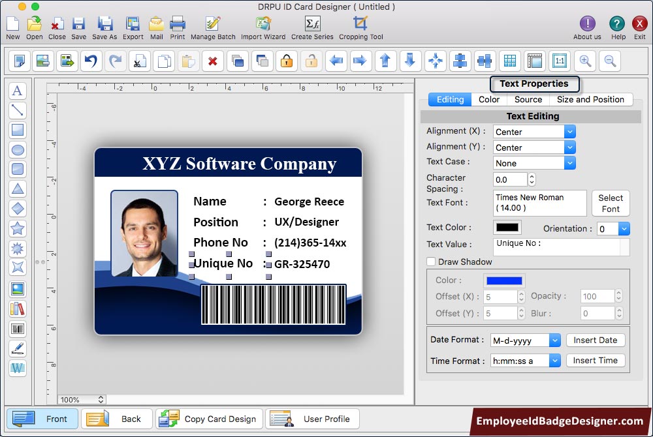Screen dimensions: 653x437
Task: Lock the selected object
Action: pos(287,61)
